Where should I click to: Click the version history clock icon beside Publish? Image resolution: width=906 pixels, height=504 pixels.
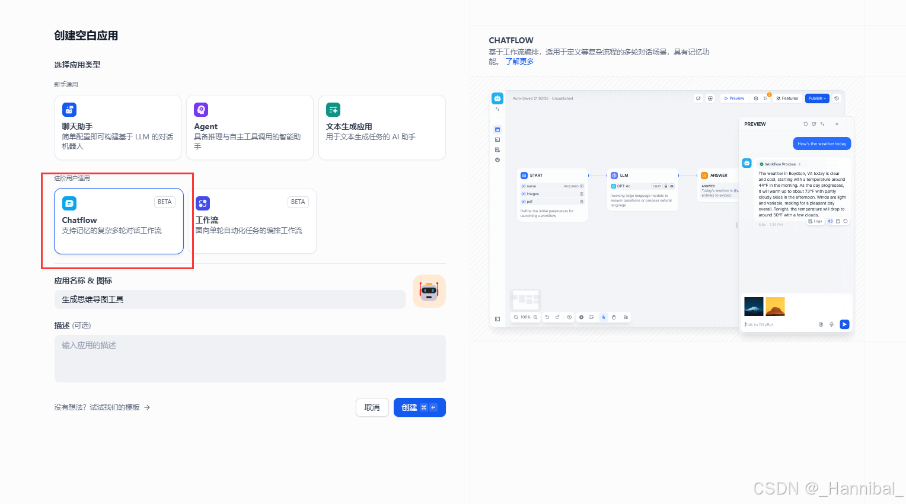(837, 98)
